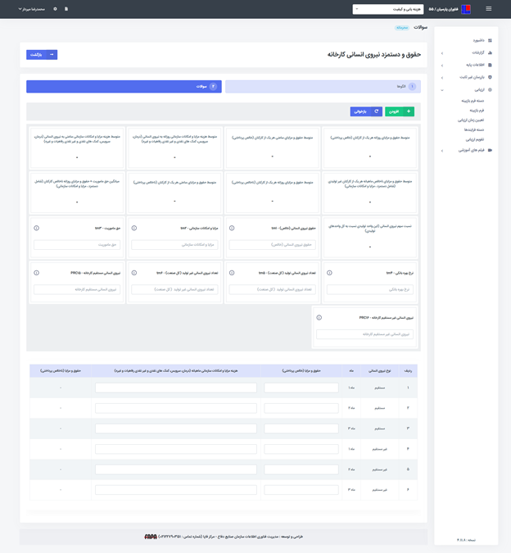Expand the بازرسان sidebar chevron
Viewport: 511px width, 553px height.
pos(442,78)
